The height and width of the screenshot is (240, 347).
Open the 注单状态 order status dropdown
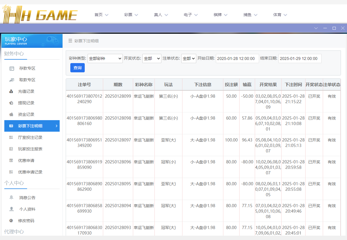pyautogui.click(x=188, y=58)
